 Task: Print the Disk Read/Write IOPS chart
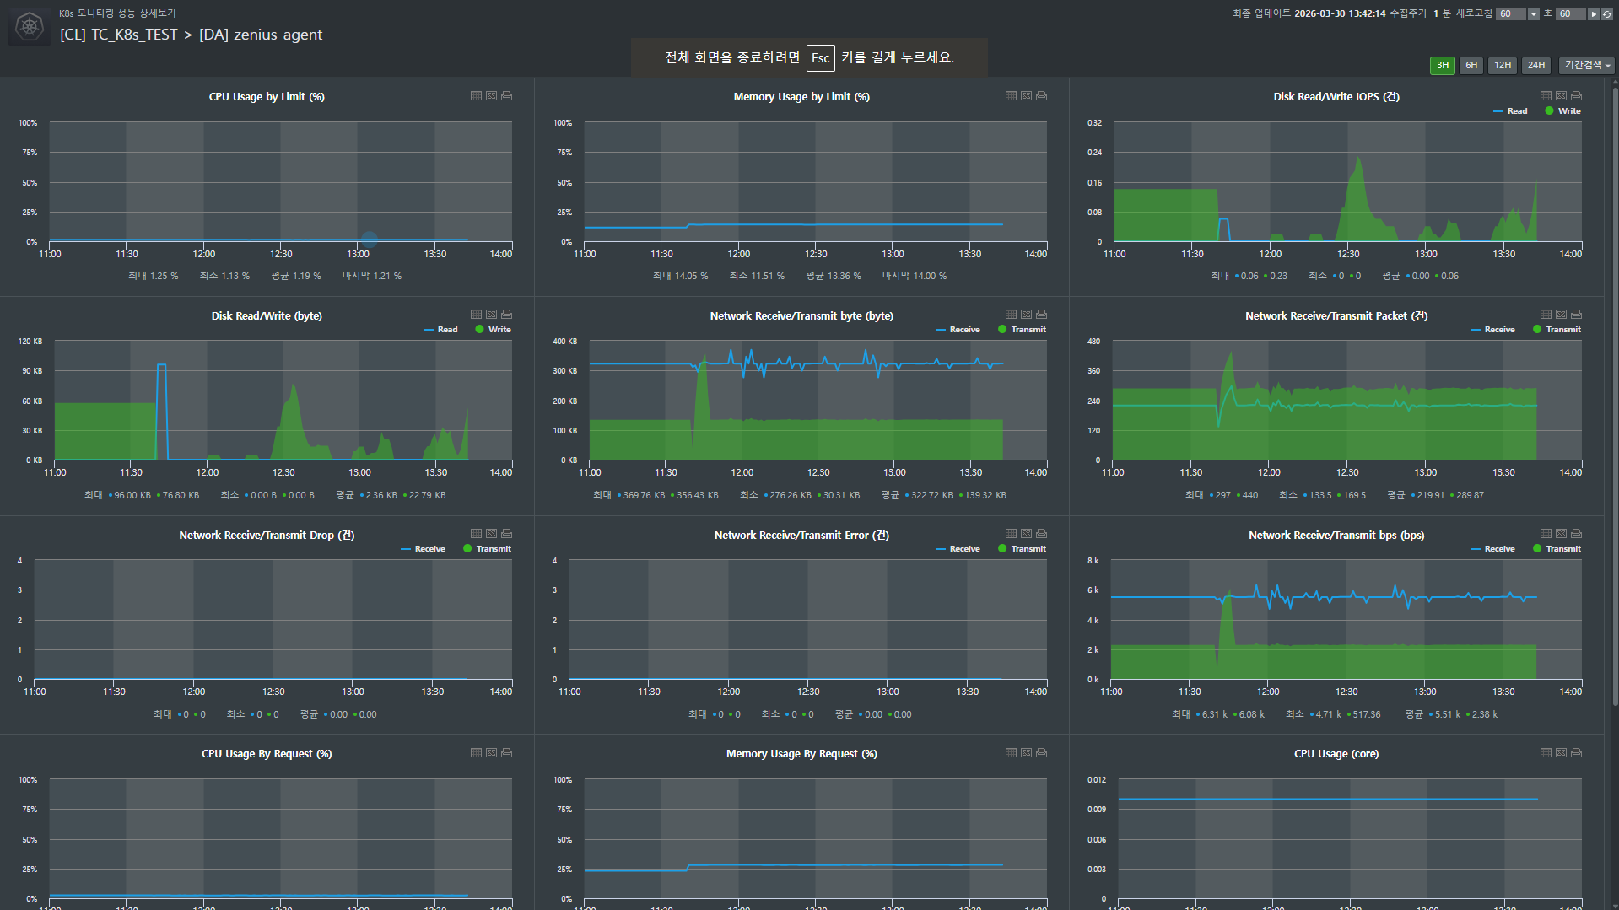[1576, 96]
